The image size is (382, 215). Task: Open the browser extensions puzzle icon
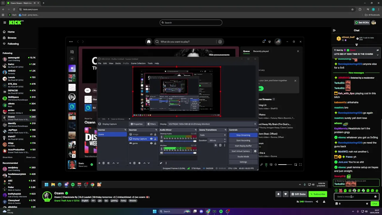coord(360,9)
